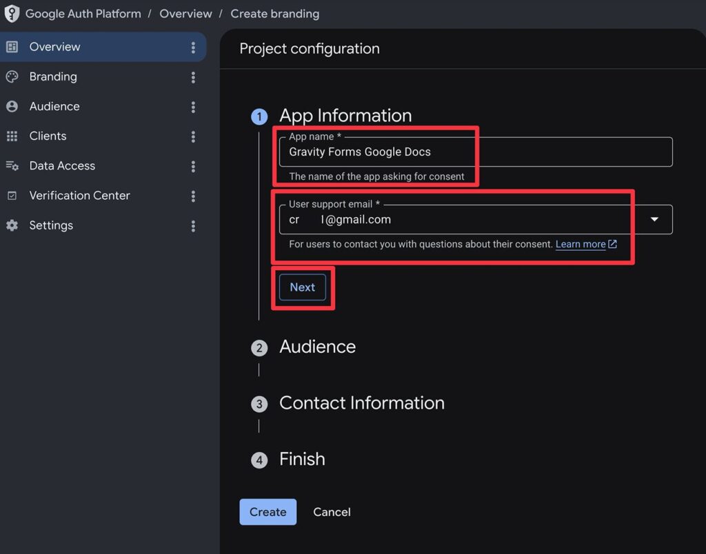
Task: Open the three-dot menu beside Branding
Action: tap(193, 77)
